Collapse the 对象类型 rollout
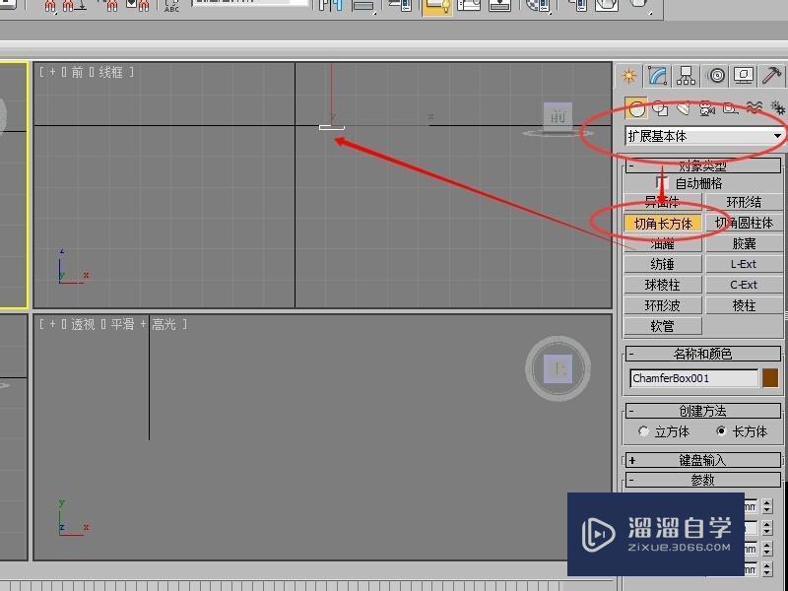Screen dimensions: 788x591 click(x=703, y=165)
